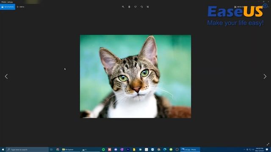
Task: Go to the next photo arrow
Action: [265, 76]
